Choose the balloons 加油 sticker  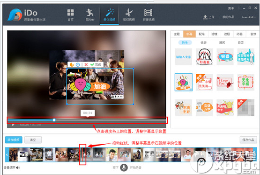184,82
